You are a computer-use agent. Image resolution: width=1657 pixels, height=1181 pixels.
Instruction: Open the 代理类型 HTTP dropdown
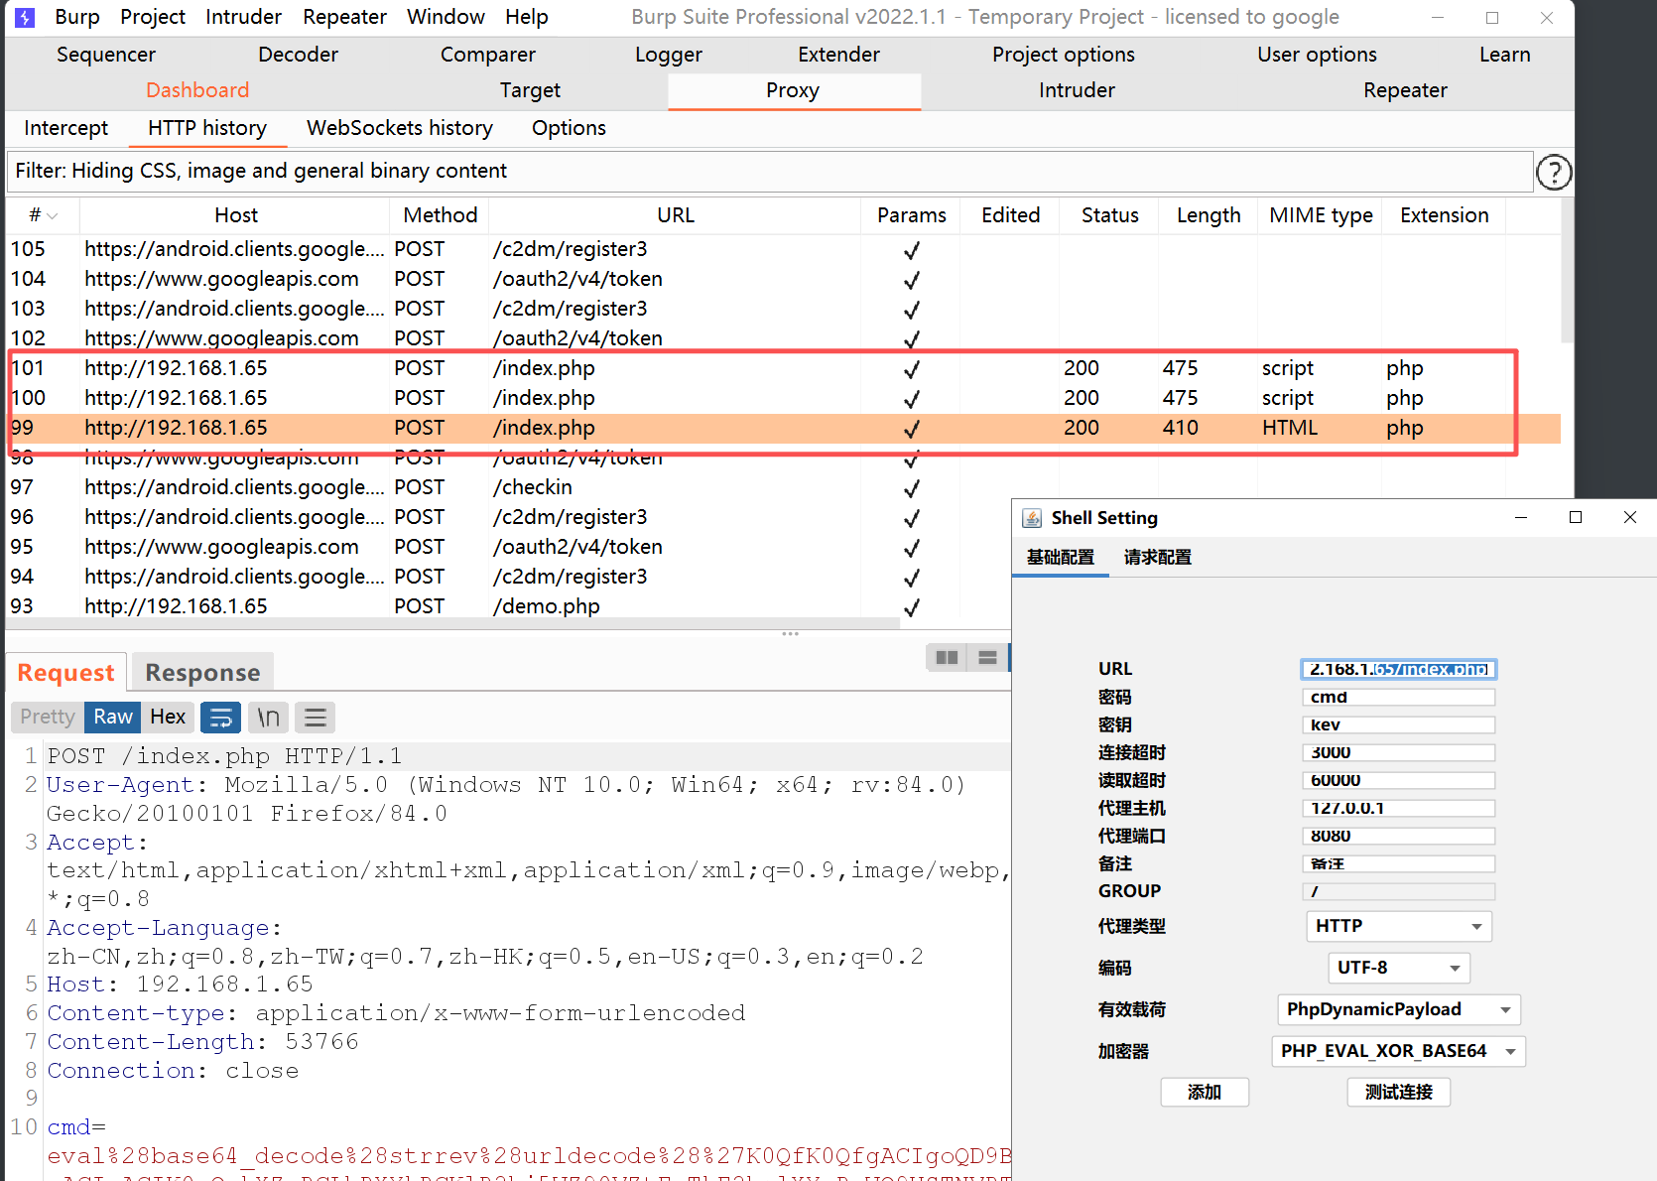point(1398,926)
